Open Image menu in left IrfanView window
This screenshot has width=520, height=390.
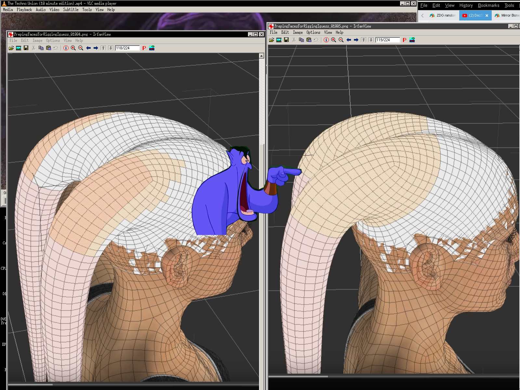tap(37, 41)
